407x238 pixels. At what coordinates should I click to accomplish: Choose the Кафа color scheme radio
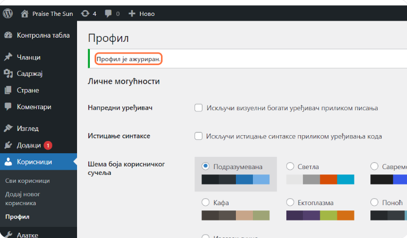point(206,202)
